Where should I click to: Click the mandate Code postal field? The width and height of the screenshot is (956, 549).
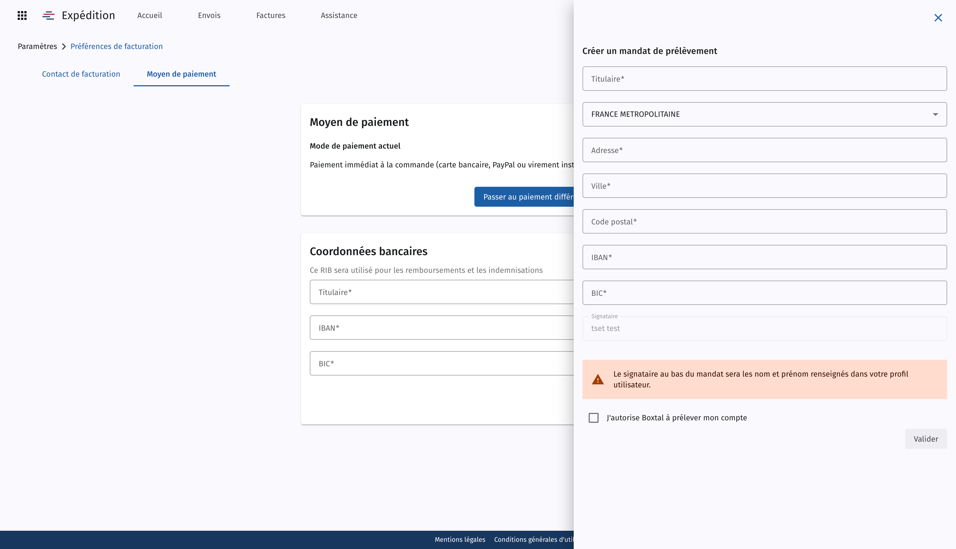[764, 221]
